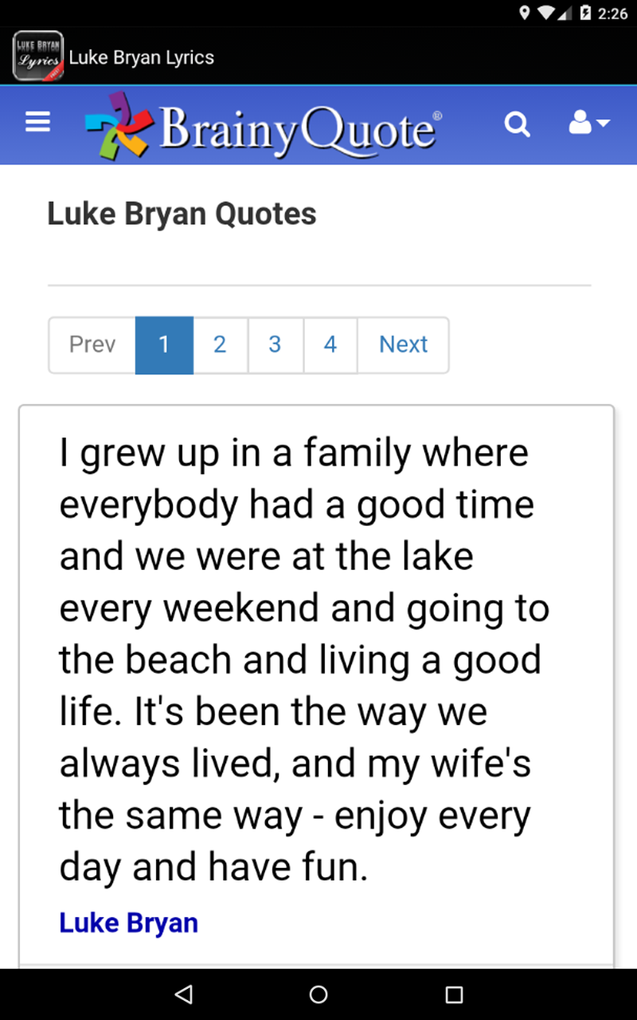637x1020 pixels.
Task: Tap the Luke Bryan Lyrics app title
Action: (x=142, y=57)
